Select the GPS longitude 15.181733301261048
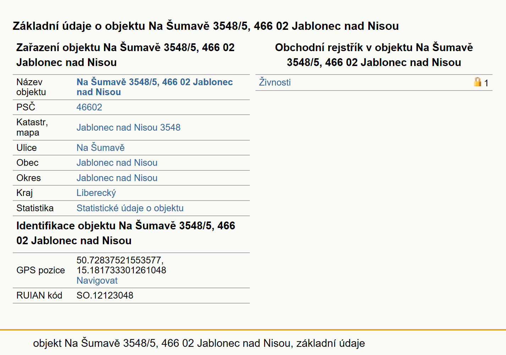506x355 pixels. pos(121,270)
